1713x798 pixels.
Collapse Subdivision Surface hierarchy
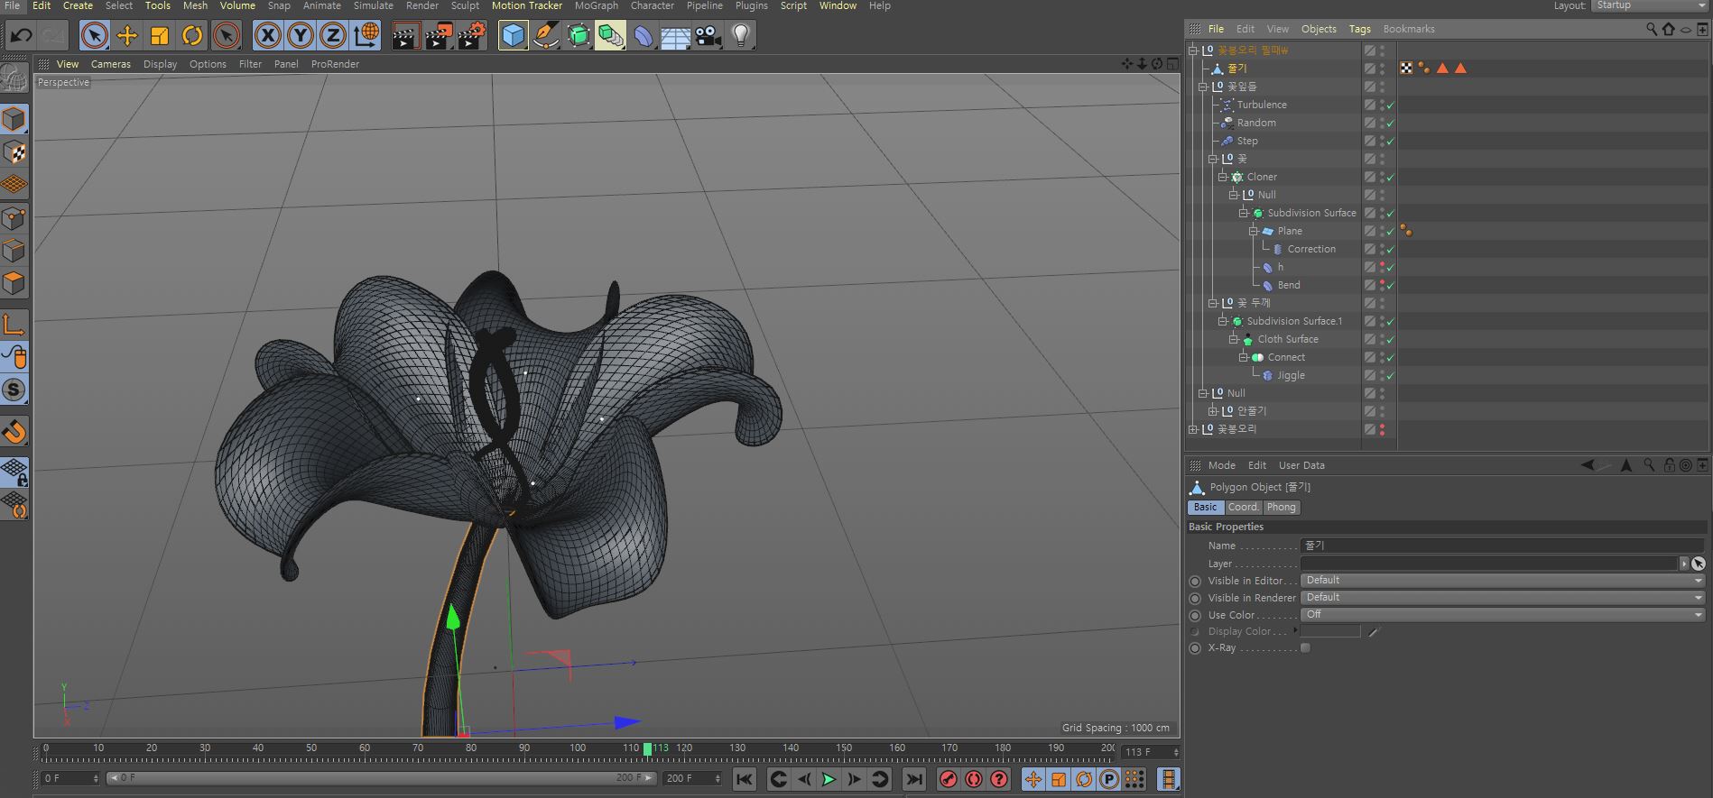coord(1243,213)
